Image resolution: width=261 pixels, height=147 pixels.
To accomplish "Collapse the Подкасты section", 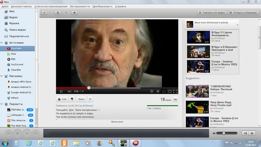I will pyautogui.click(x=2, y=104).
